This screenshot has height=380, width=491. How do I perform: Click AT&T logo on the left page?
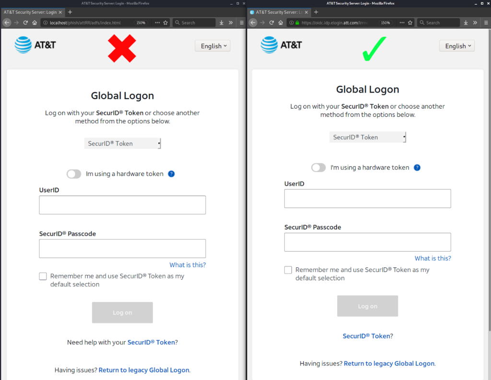(x=35, y=45)
